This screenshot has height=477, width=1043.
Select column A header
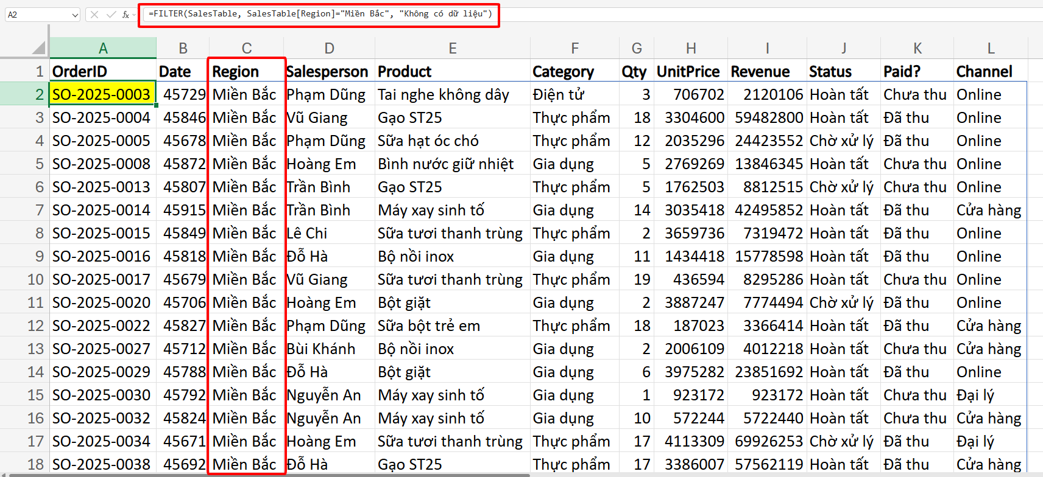point(103,48)
